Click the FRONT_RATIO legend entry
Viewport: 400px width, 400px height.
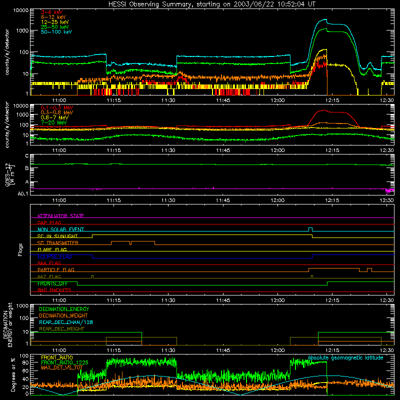pos(57,357)
